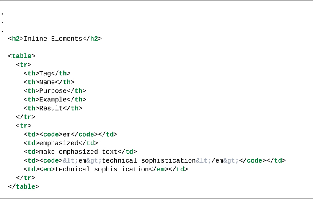The height and width of the screenshot is (199, 313).
Task: Click the first &lt; entity in the code line
Action: coord(70,161)
